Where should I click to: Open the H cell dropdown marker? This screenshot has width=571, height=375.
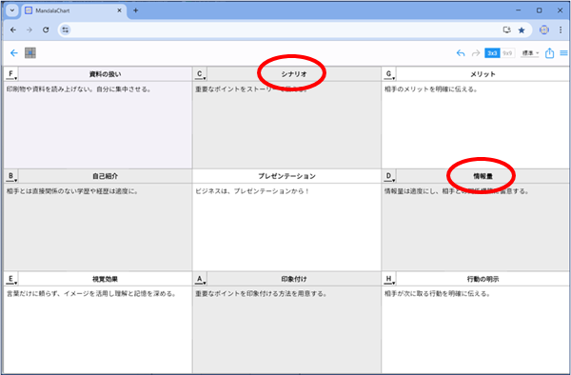[x=389, y=279]
